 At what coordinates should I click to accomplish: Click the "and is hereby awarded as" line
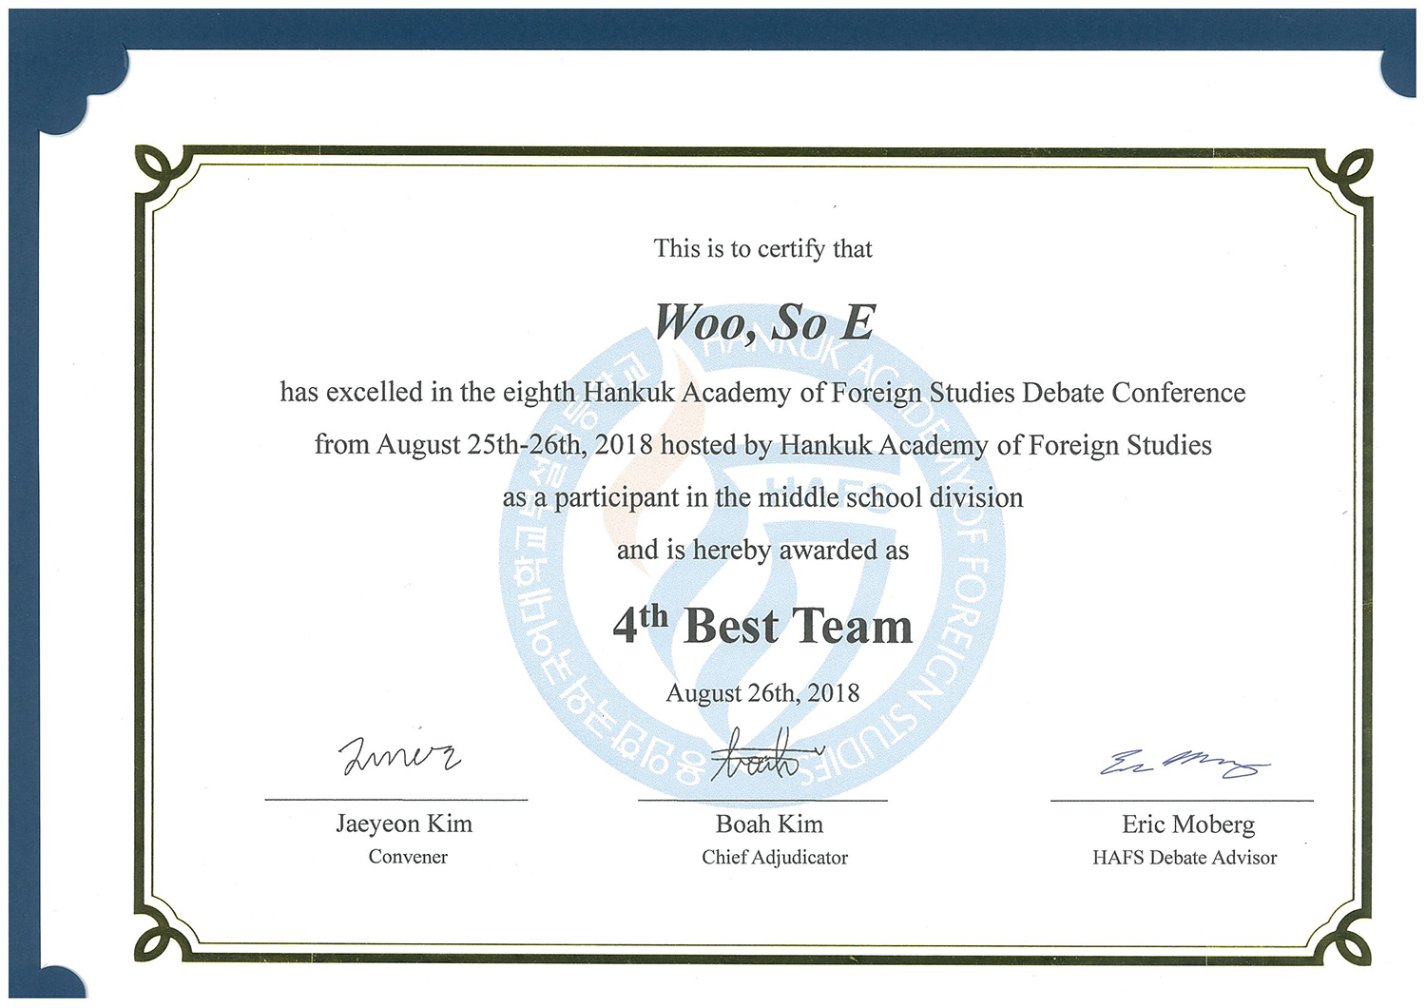[762, 551]
